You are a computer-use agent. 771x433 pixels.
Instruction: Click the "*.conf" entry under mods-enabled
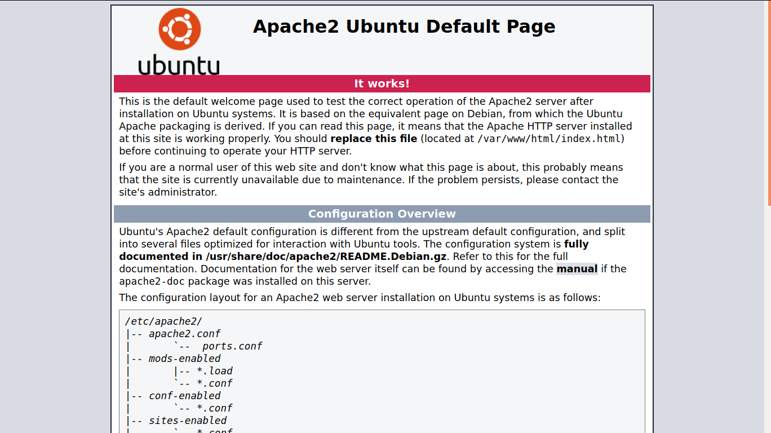(214, 383)
